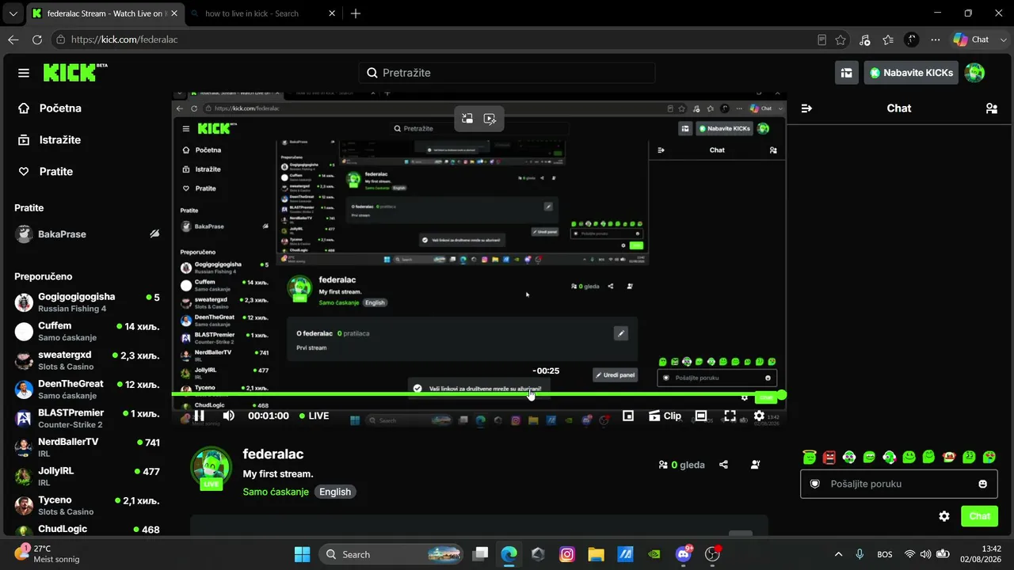The height and width of the screenshot is (570, 1014).
Task: Jump to LIVE in the player
Action: pyautogui.click(x=314, y=416)
